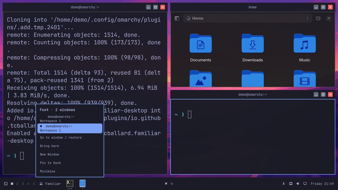Screen dimensions: 338x190
Task: Click the Foot · 2 windows header
Action: pos(57,110)
